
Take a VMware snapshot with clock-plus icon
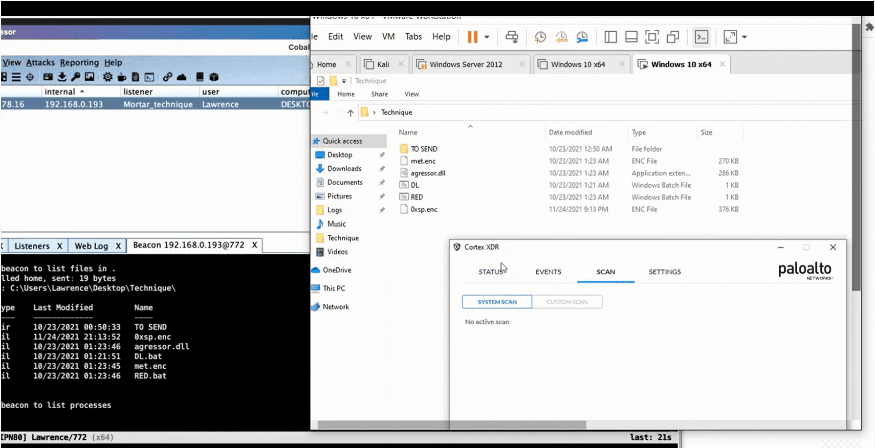pyautogui.click(x=540, y=37)
